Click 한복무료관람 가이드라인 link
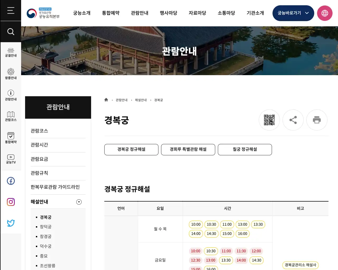Viewport: 338px width, 270px height. click(x=55, y=187)
